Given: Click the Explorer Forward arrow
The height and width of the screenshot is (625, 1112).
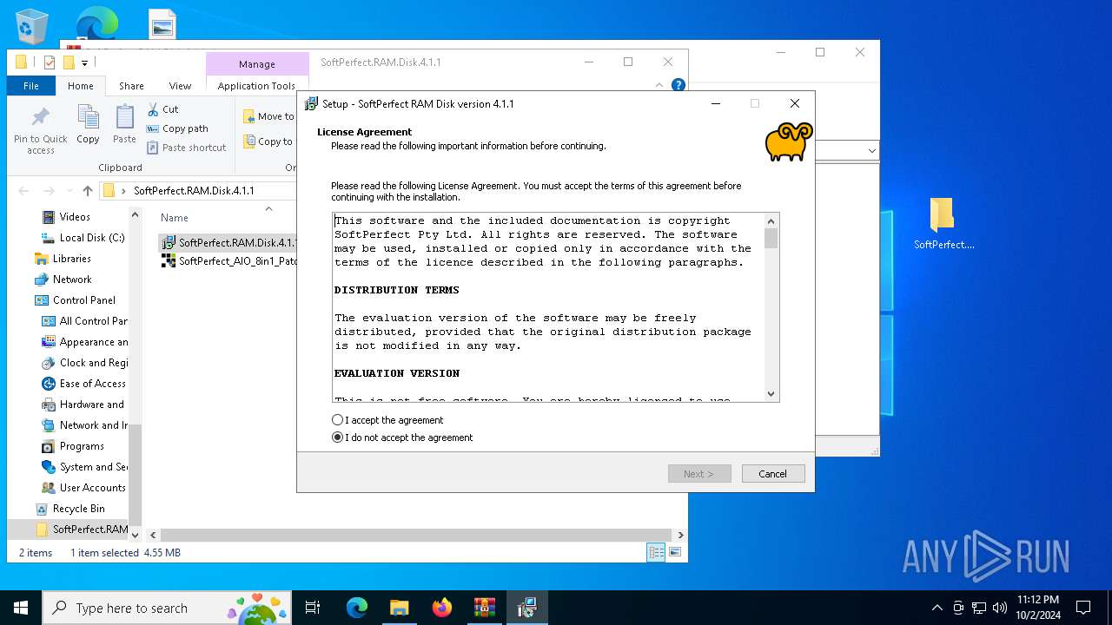Looking at the screenshot, I should (50, 191).
